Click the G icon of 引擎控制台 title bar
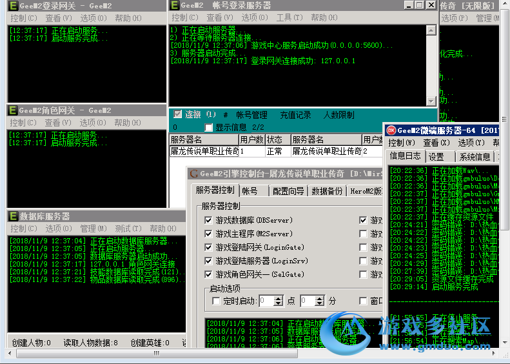Image resolution: width=510 pixels, height=364 pixels. [x=194, y=174]
